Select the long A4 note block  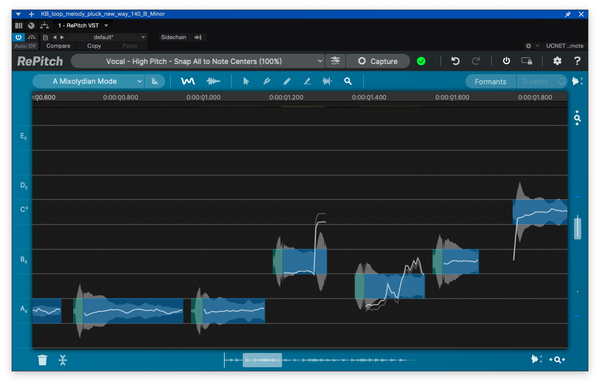[128, 311]
